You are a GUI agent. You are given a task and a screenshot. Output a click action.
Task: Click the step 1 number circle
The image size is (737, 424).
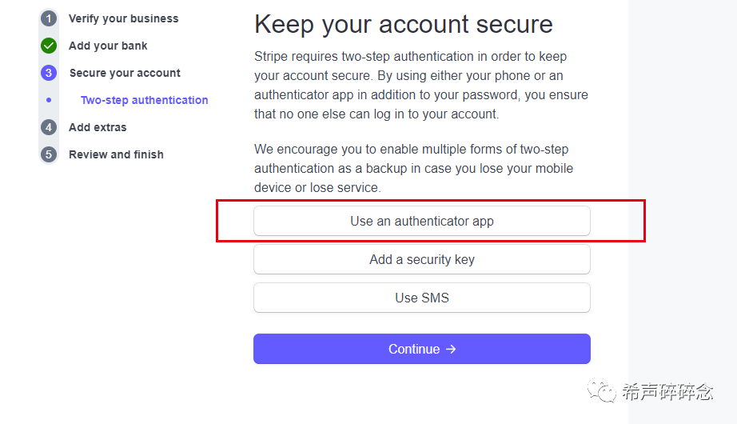tap(49, 18)
